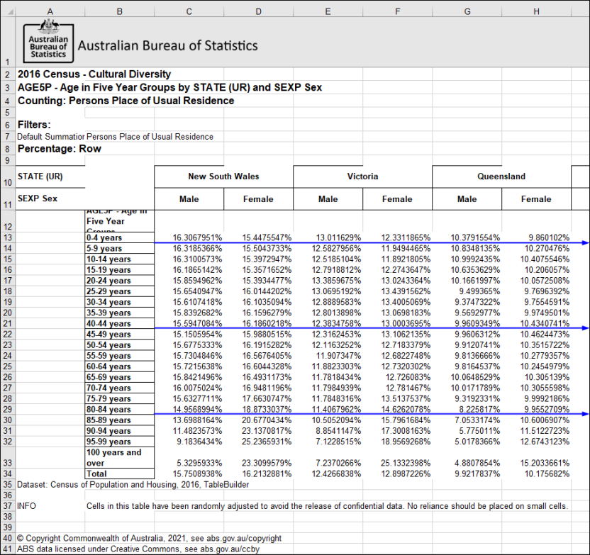Click the Australian Bureau of Statistics logo
This screenshot has height=555, width=590.
[x=48, y=41]
